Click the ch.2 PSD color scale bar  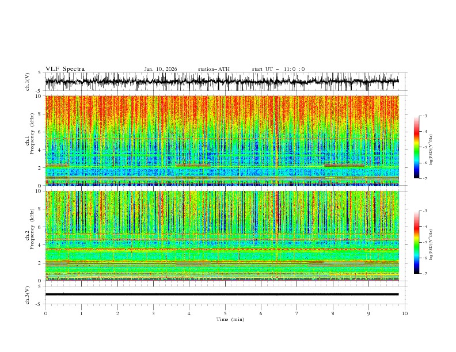coord(417,242)
